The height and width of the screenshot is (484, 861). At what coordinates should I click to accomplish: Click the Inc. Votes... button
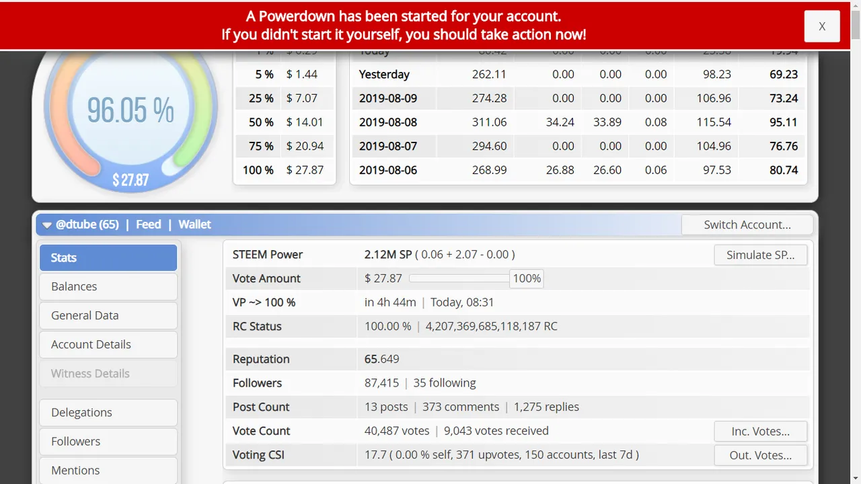[760, 431]
